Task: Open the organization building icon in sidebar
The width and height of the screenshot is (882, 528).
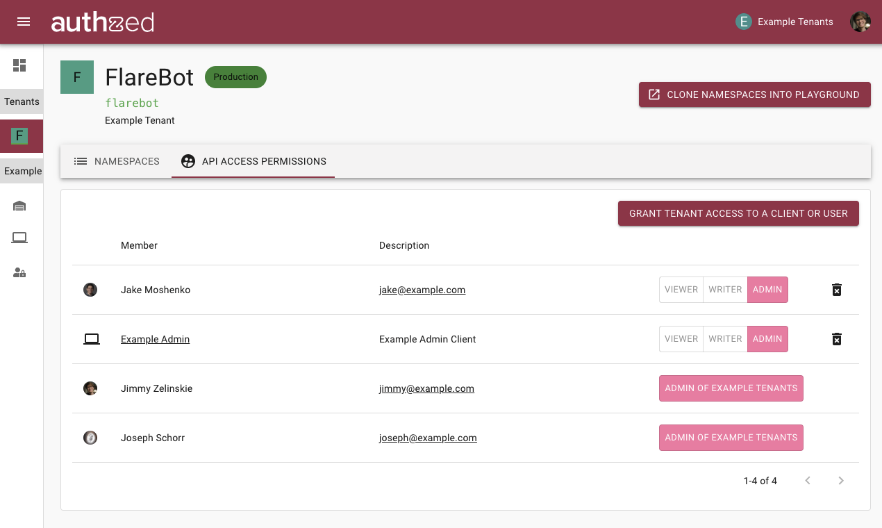Action: point(19,206)
